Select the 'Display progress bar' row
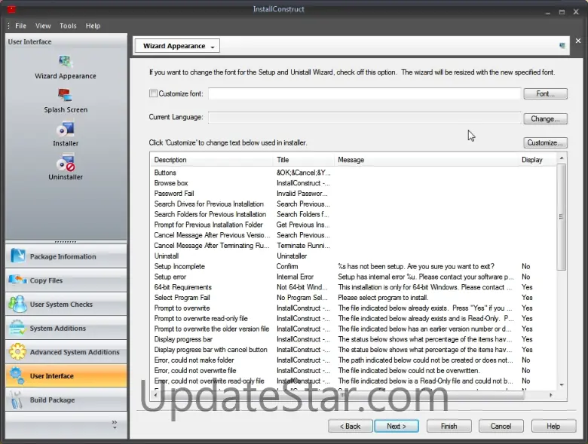The image size is (588, 444). [354, 339]
